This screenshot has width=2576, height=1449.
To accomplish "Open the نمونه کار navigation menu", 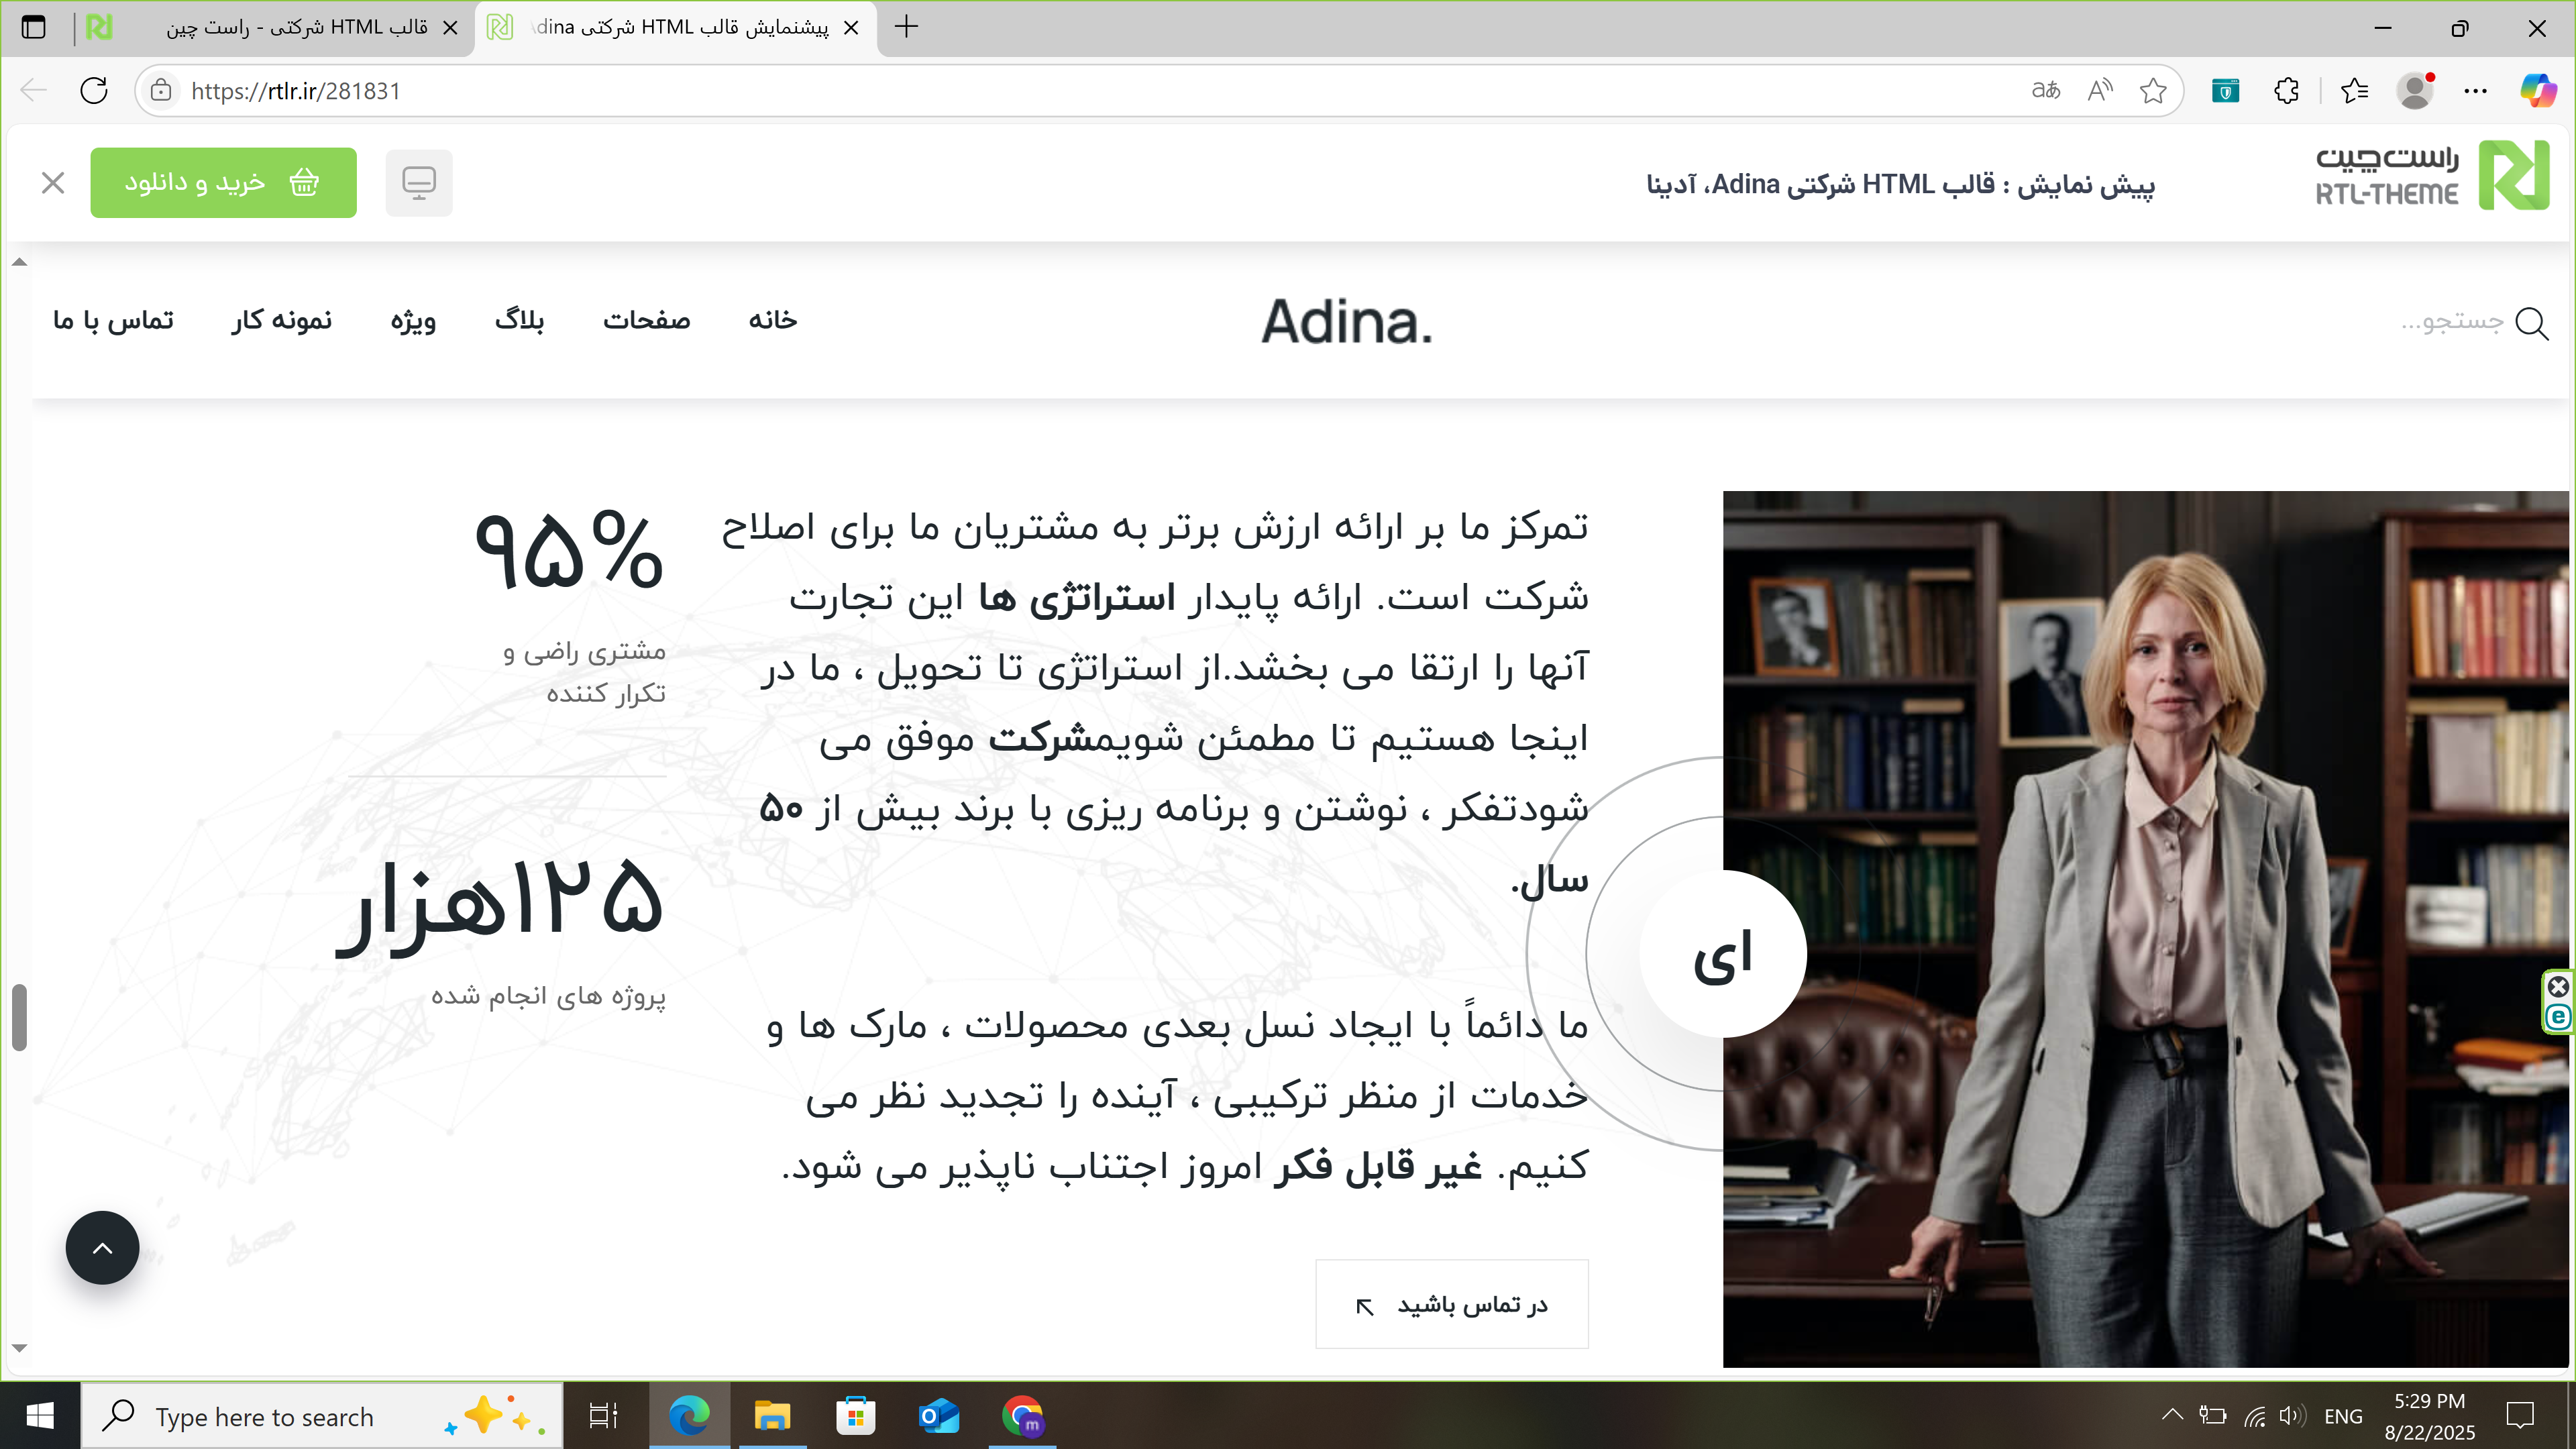I will coord(282,320).
